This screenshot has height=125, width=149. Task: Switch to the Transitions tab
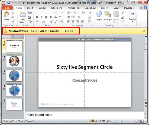(56, 8)
